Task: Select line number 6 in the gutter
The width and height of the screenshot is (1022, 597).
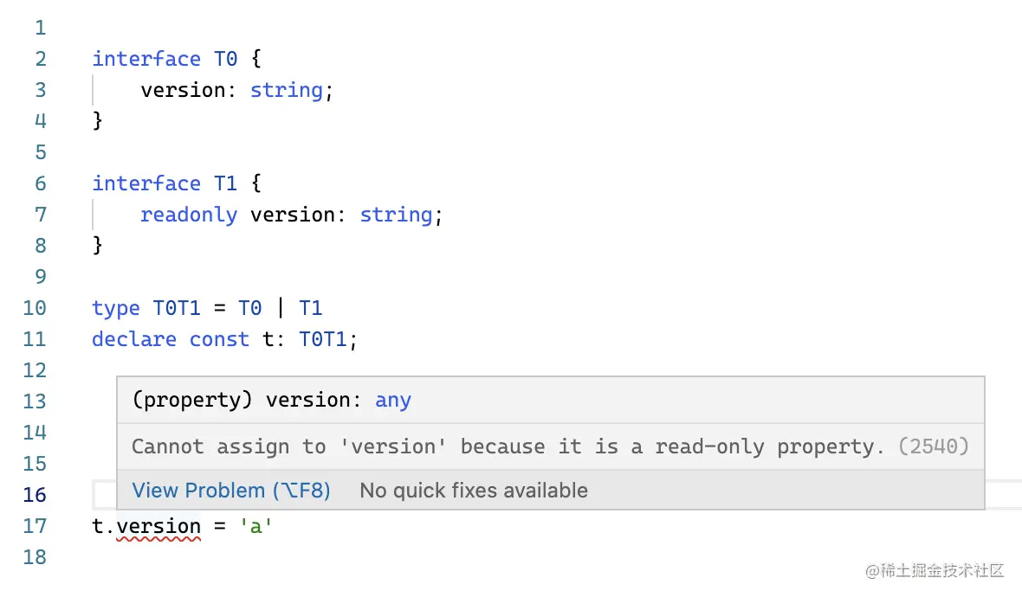Action: coord(41,183)
